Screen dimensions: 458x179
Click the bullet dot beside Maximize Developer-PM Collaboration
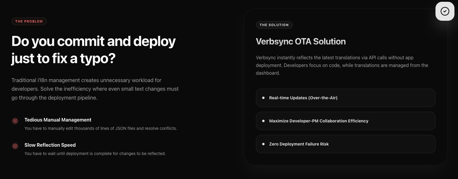tap(263, 121)
